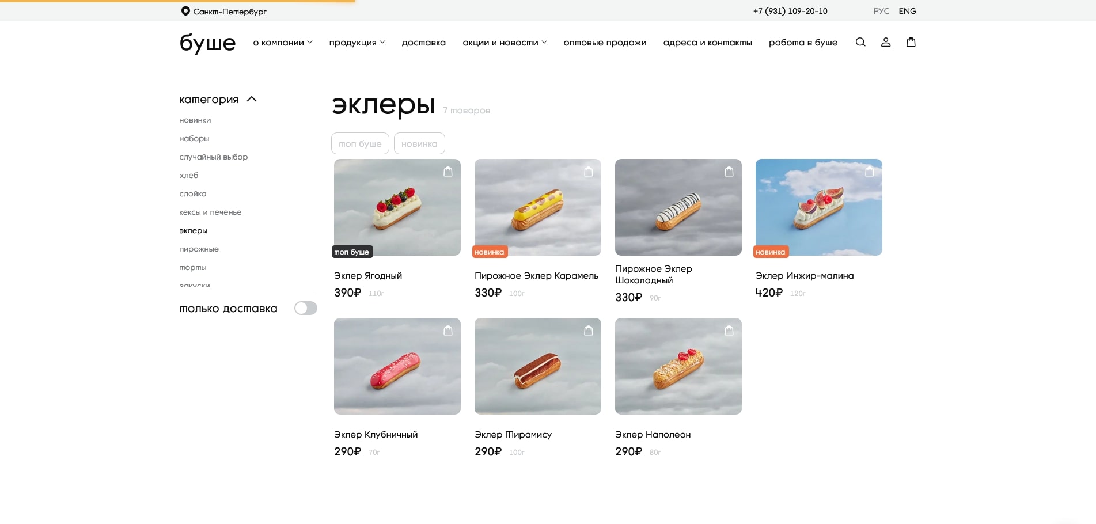Add Эклер Тирамису to cart bag icon
The image size is (1096, 524).
click(x=589, y=331)
